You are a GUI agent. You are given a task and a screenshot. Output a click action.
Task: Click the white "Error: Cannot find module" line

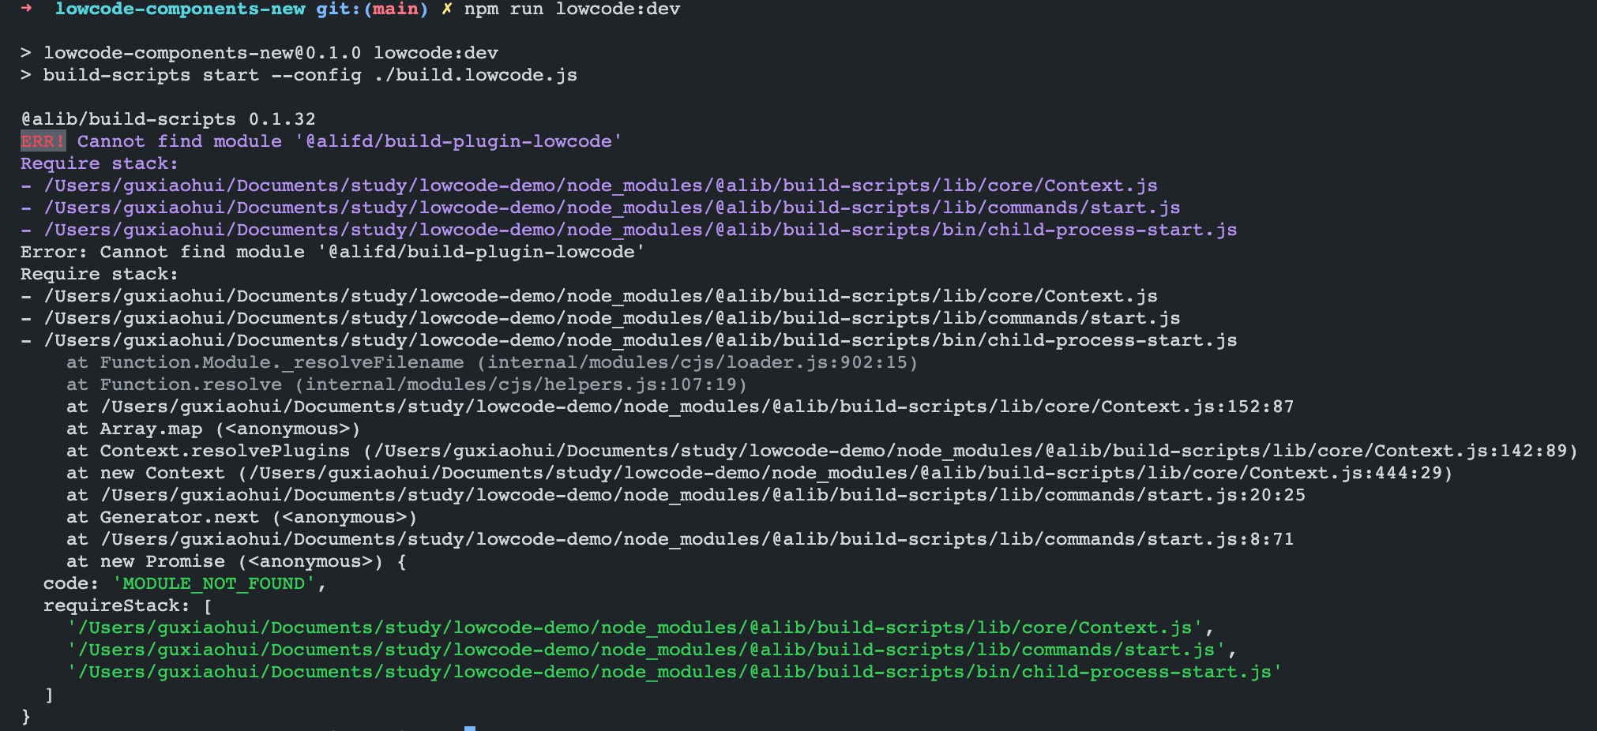pos(333,252)
